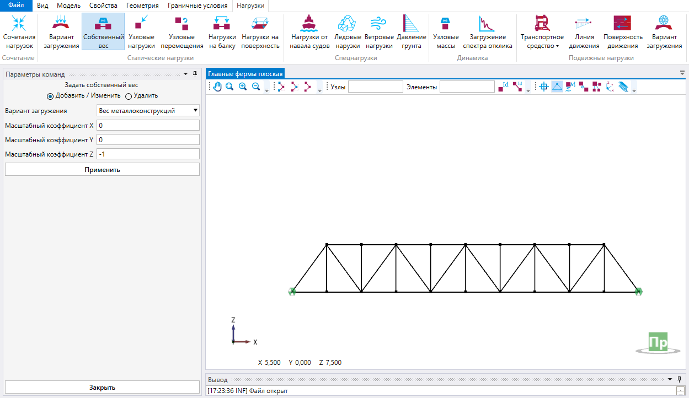Image resolution: width=689 pixels, height=398 pixels.
Task: Select the Ветровые нагрузки wind loads tool
Action: click(x=379, y=32)
